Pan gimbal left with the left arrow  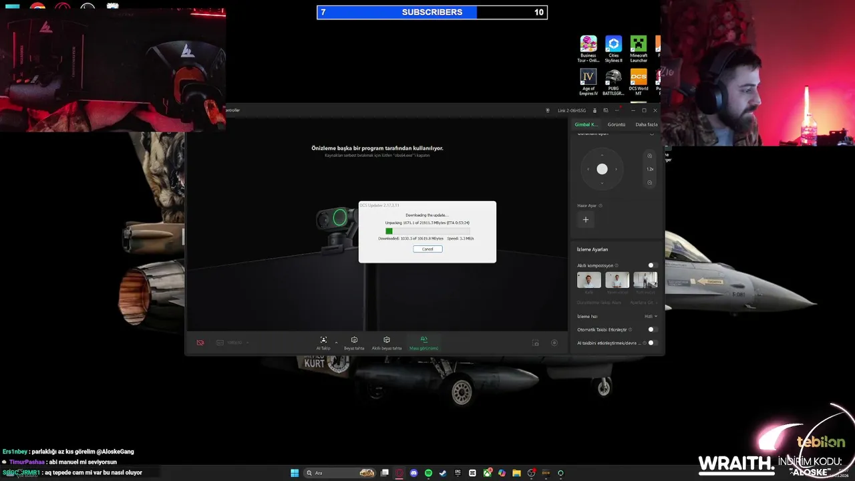(588, 169)
